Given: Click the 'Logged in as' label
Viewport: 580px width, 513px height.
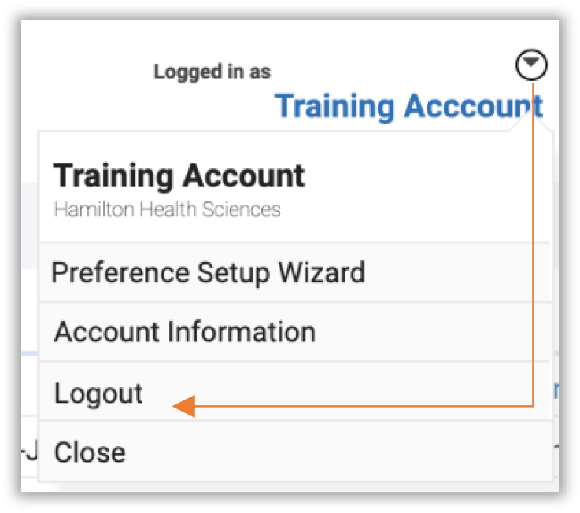Looking at the screenshot, I should tap(212, 72).
